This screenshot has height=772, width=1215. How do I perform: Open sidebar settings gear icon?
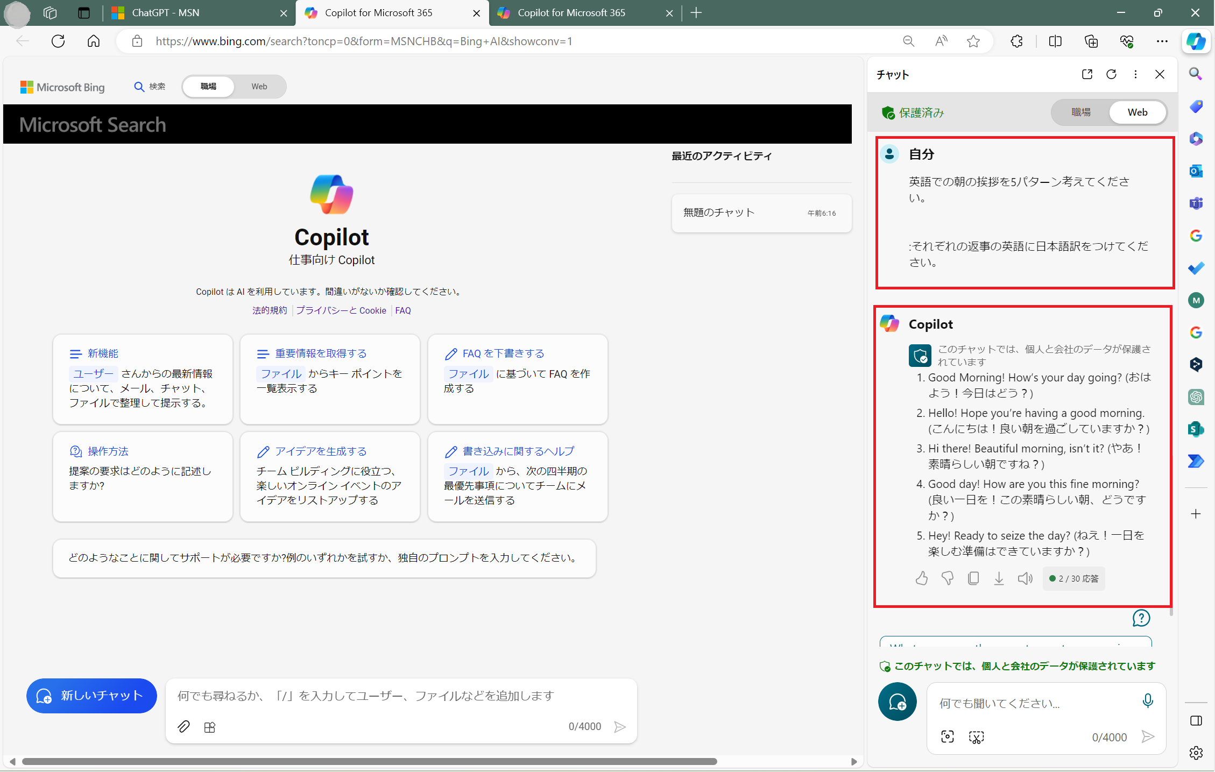(1196, 753)
